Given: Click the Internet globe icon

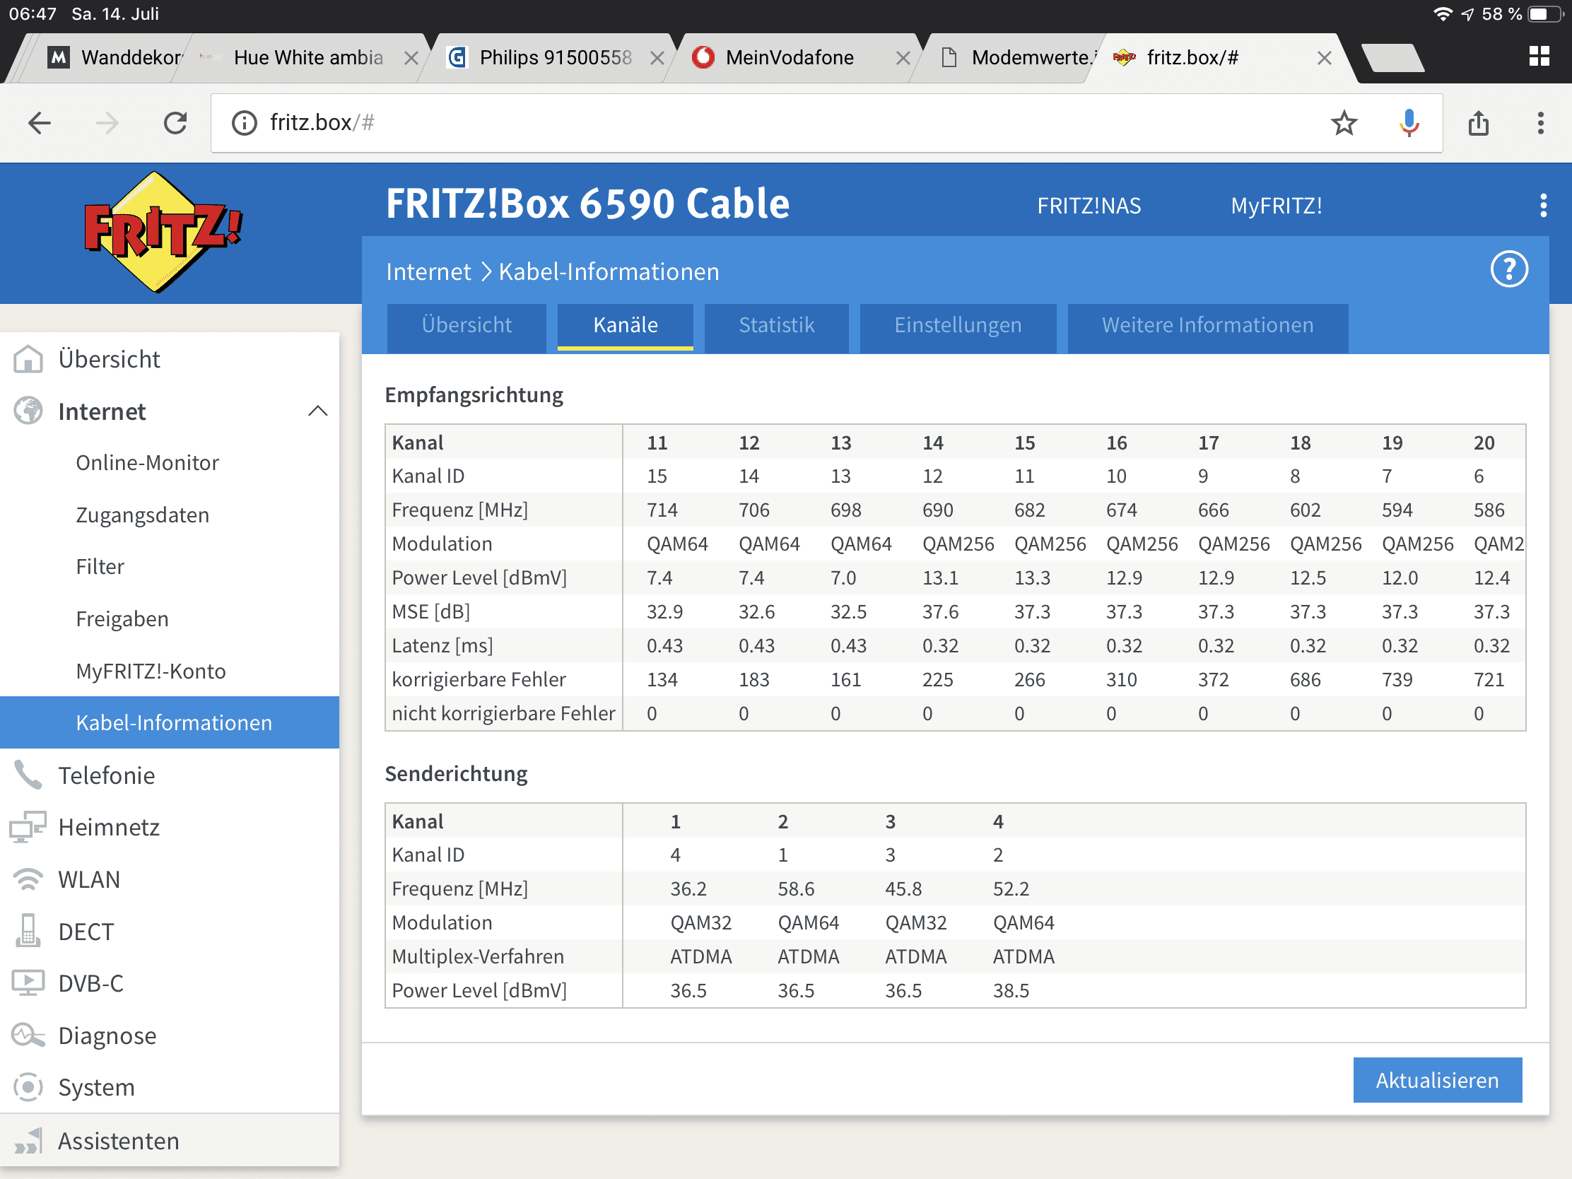Looking at the screenshot, I should (x=28, y=411).
